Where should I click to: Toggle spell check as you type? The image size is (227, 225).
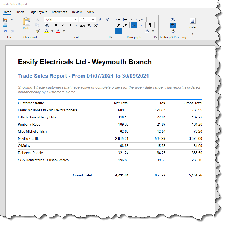173,25
